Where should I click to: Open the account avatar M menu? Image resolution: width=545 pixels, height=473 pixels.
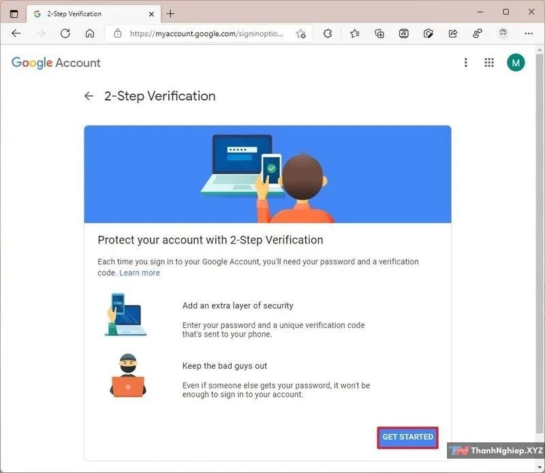(x=516, y=63)
